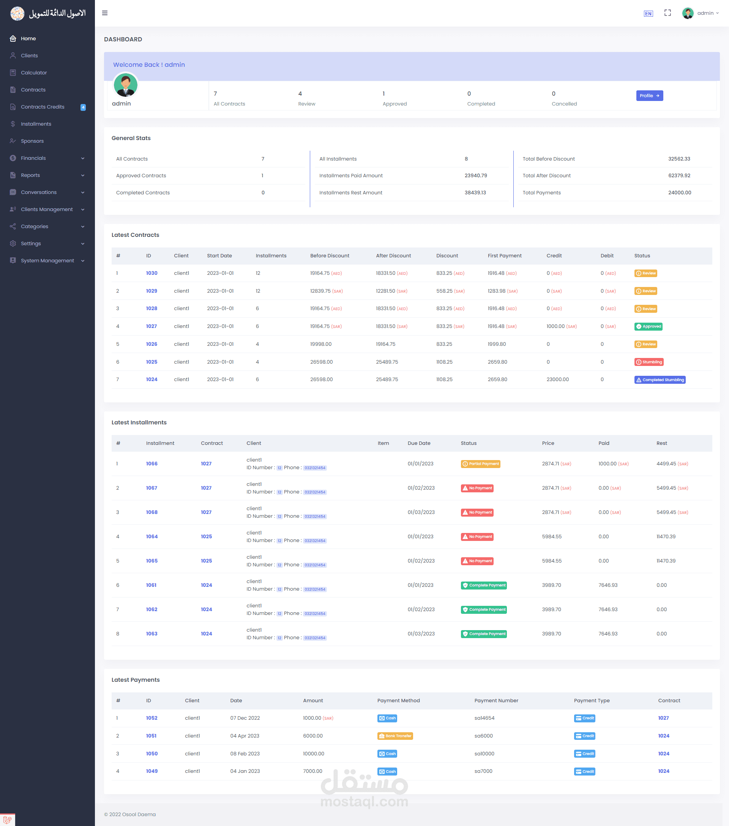Switch language with the EN icon

648,13
